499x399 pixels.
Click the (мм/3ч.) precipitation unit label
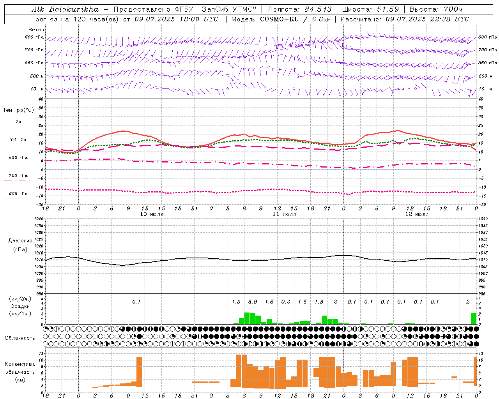[x=20, y=299]
